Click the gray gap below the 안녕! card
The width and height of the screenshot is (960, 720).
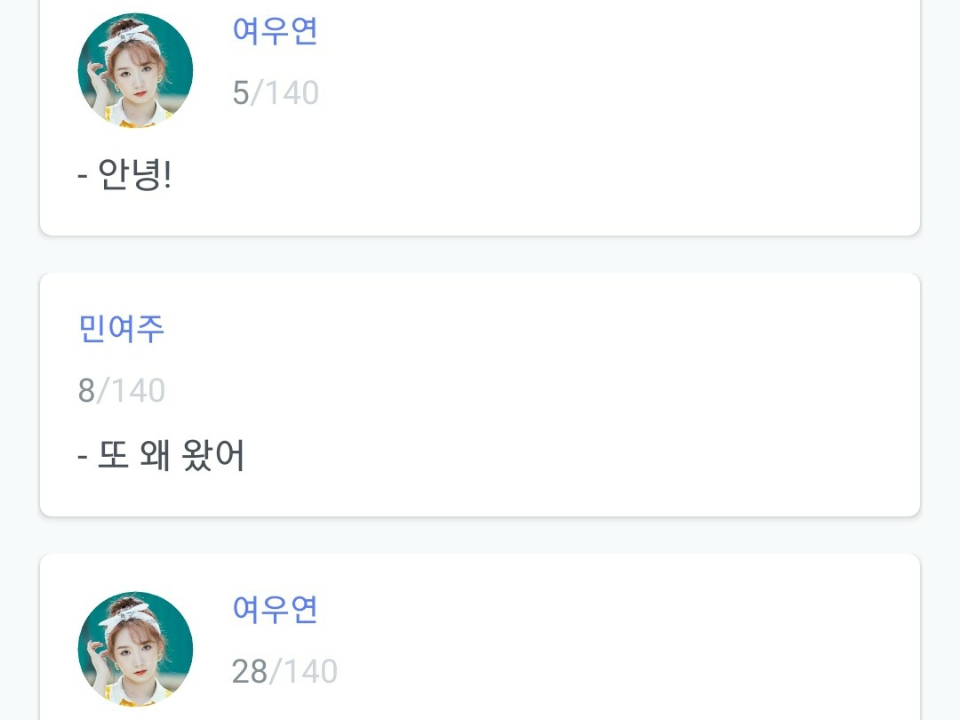click(480, 254)
